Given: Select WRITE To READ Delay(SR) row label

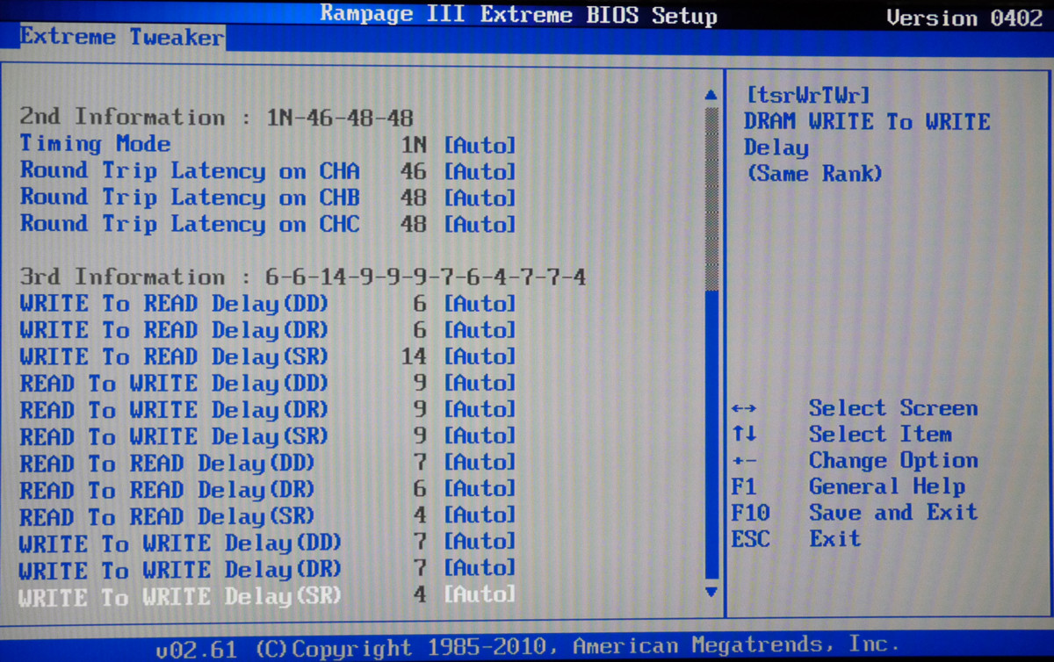Looking at the screenshot, I should pyautogui.click(x=174, y=357).
